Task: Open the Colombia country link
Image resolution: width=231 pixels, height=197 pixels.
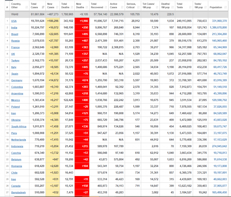Action: [17, 87]
